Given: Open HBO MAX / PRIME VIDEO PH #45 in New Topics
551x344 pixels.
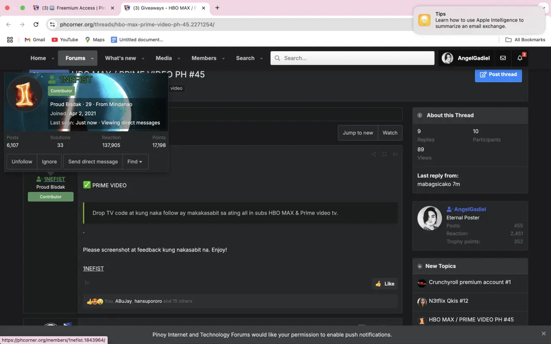Looking at the screenshot, I should point(471,319).
